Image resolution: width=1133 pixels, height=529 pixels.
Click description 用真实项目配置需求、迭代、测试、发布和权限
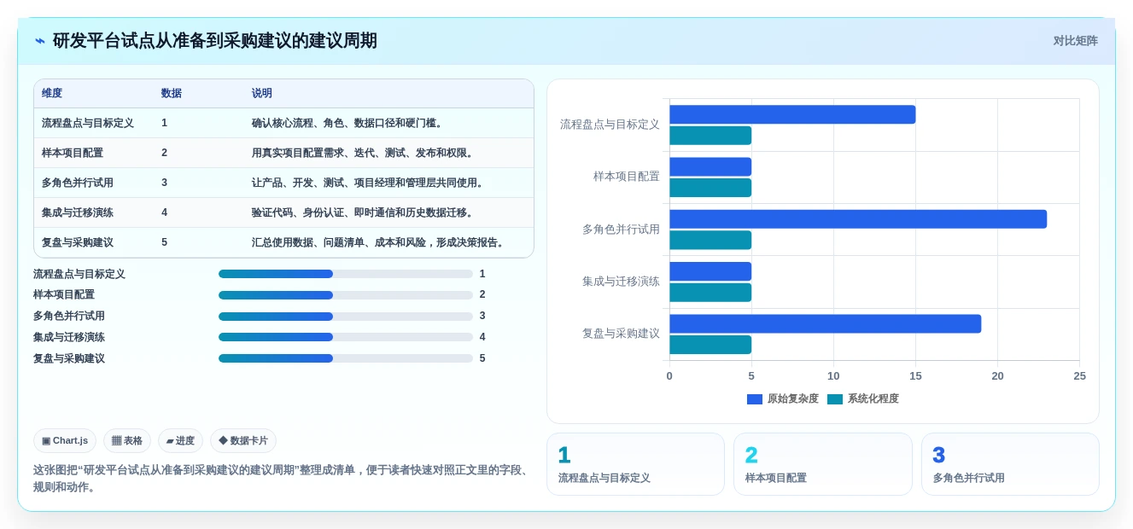[x=365, y=153]
